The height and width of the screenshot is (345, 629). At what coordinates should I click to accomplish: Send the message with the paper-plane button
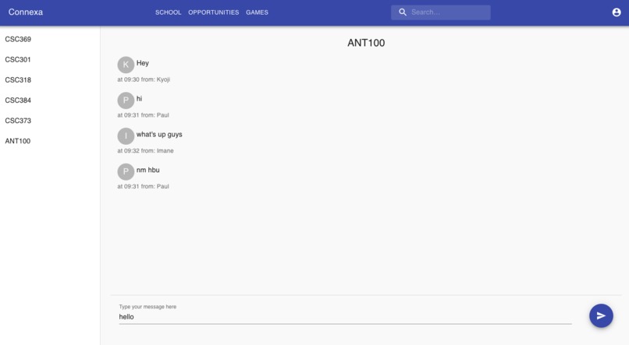point(601,315)
